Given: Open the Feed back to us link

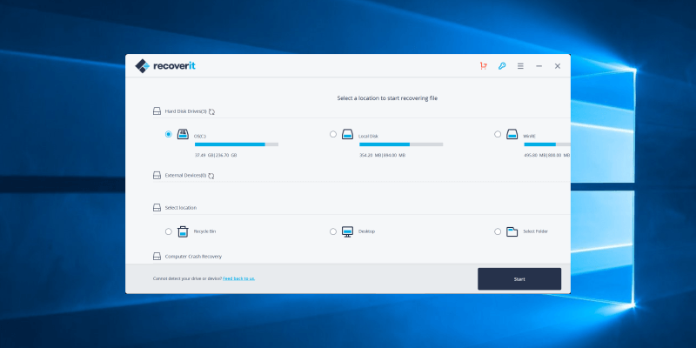Looking at the screenshot, I should (x=238, y=278).
